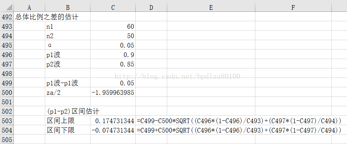347x144 pixels.
Task: Select row 505 header
Action: [7, 139]
